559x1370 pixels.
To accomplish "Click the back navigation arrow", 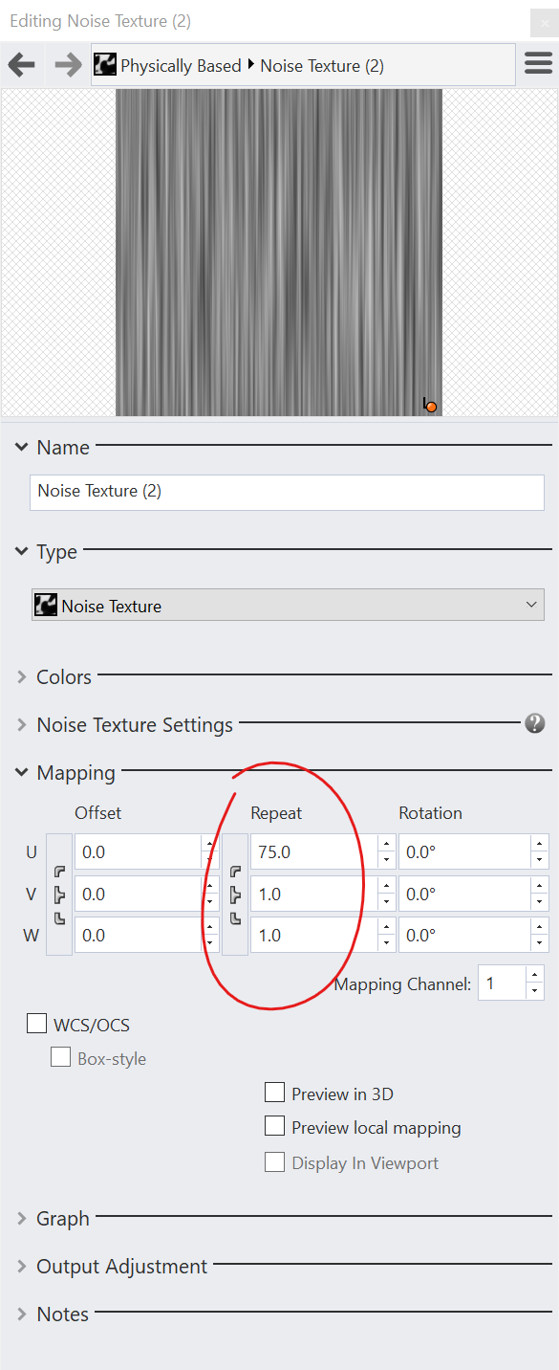I will (21, 64).
